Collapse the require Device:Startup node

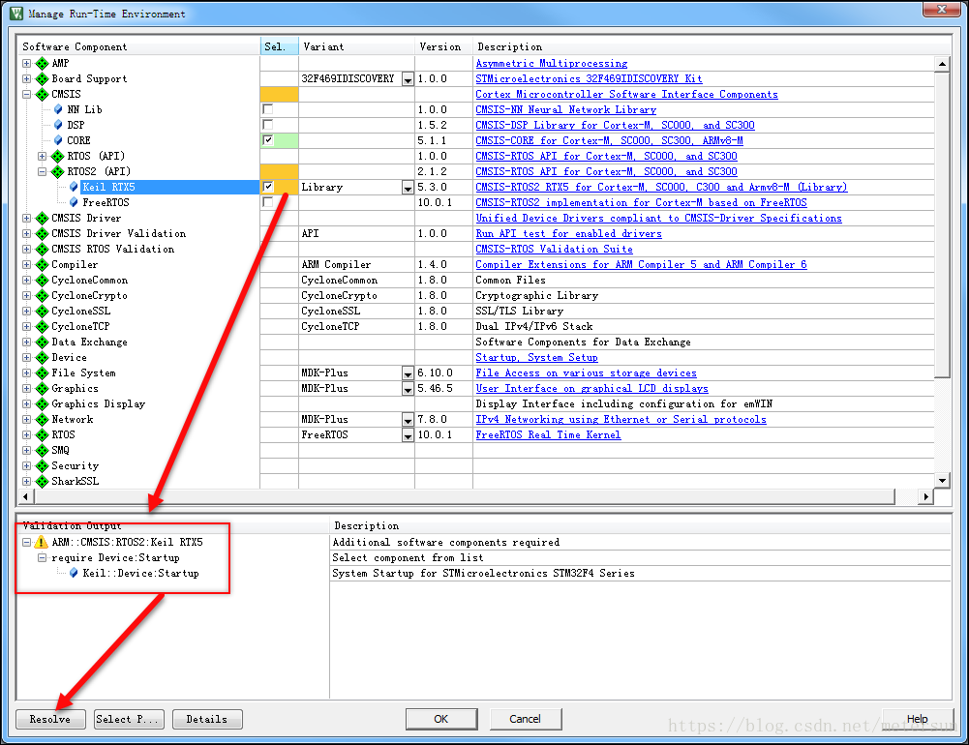42,557
